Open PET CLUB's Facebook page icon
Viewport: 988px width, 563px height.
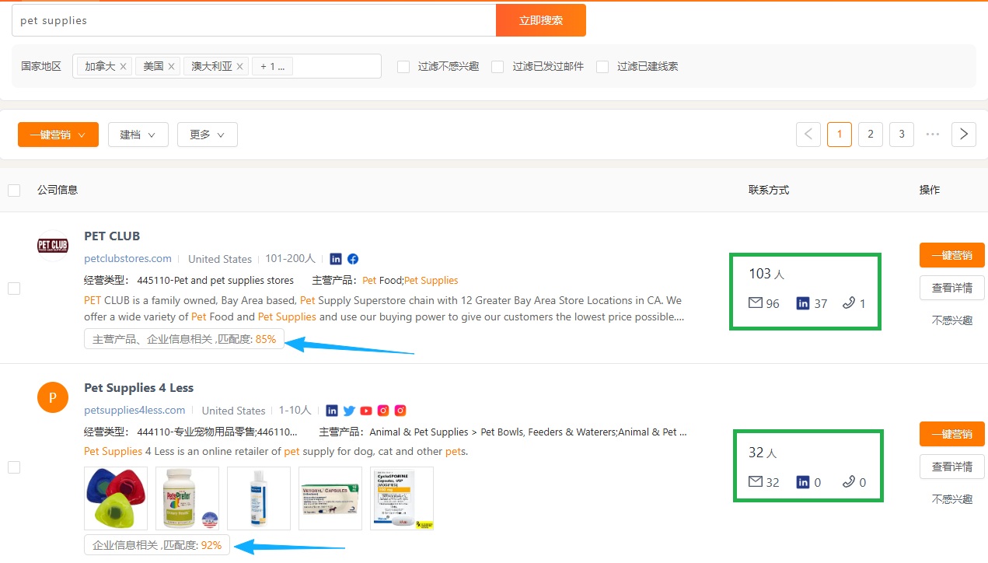tap(353, 259)
